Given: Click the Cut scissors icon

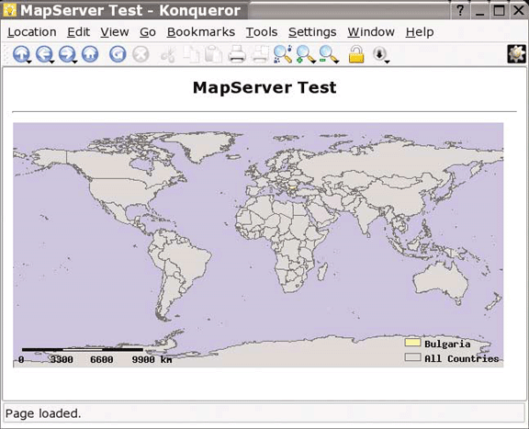Looking at the screenshot, I should tap(168, 54).
